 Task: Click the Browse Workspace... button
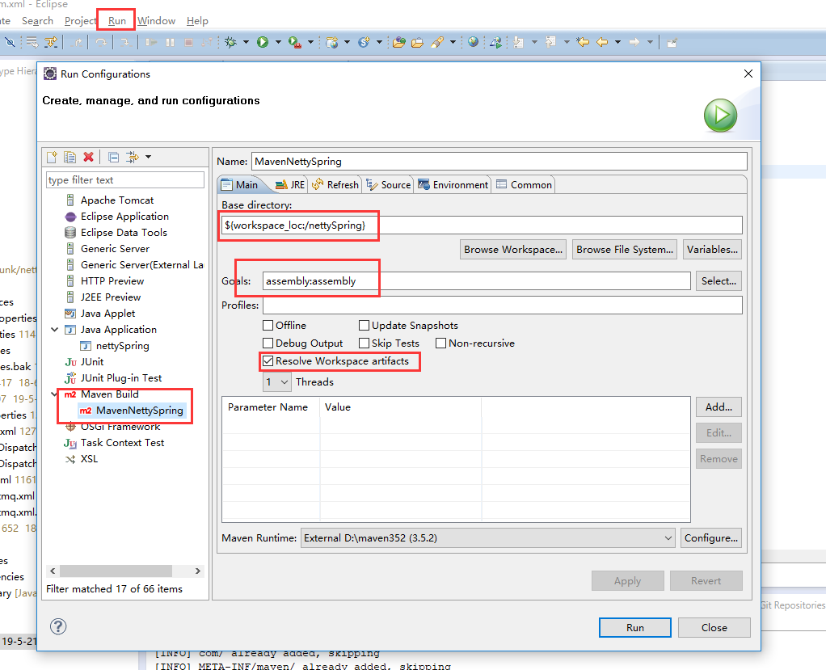(513, 250)
